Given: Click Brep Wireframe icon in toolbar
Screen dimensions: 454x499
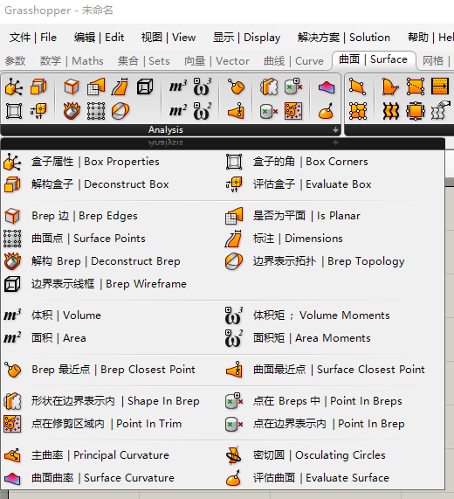Looking at the screenshot, I should click(x=145, y=87).
